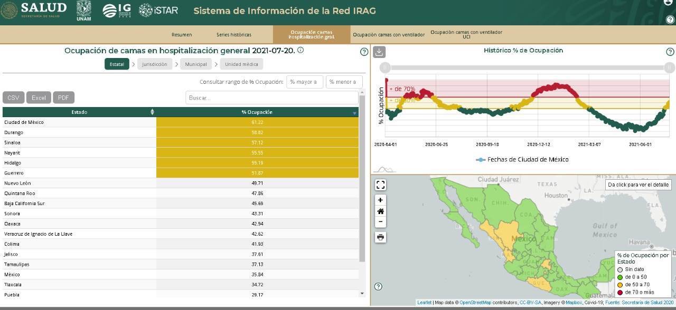Toggle Fechas de Ciudad de México legend series

point(522,159)
